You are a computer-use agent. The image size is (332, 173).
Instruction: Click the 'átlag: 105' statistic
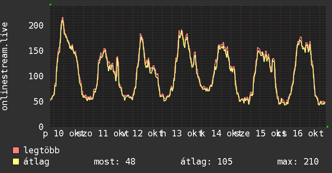[206, 162]
